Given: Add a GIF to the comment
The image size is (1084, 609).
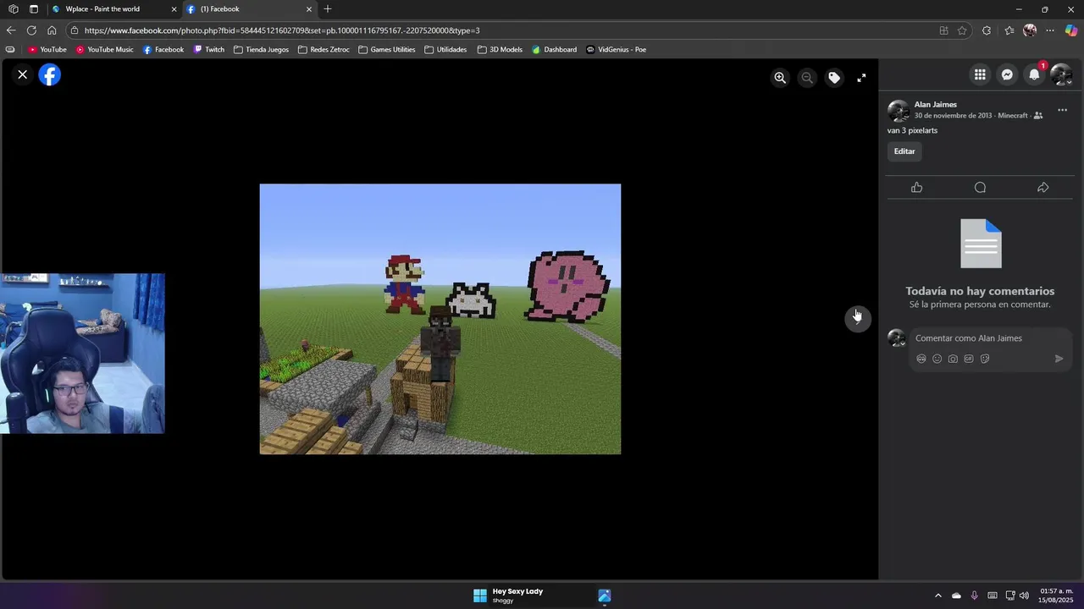Looking at the screenshot, I should pos(969,359).
